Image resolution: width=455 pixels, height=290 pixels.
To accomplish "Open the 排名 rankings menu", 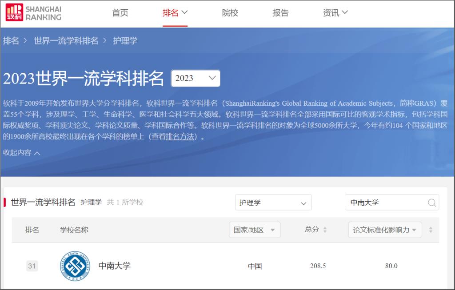I will click(x=175, y=13).
